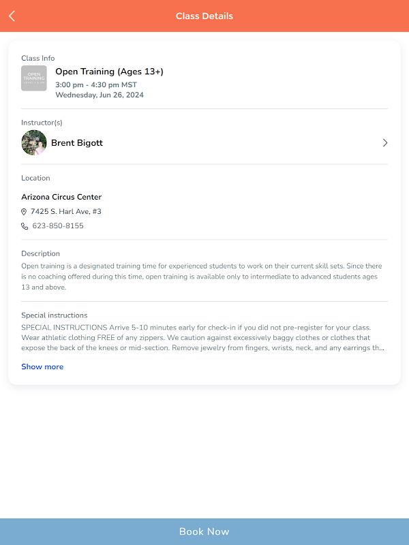The width and height of the screenshot is (409, 545).
Task: Select the Open Training (Ages 13+) title
Action: tap(109, 72)
